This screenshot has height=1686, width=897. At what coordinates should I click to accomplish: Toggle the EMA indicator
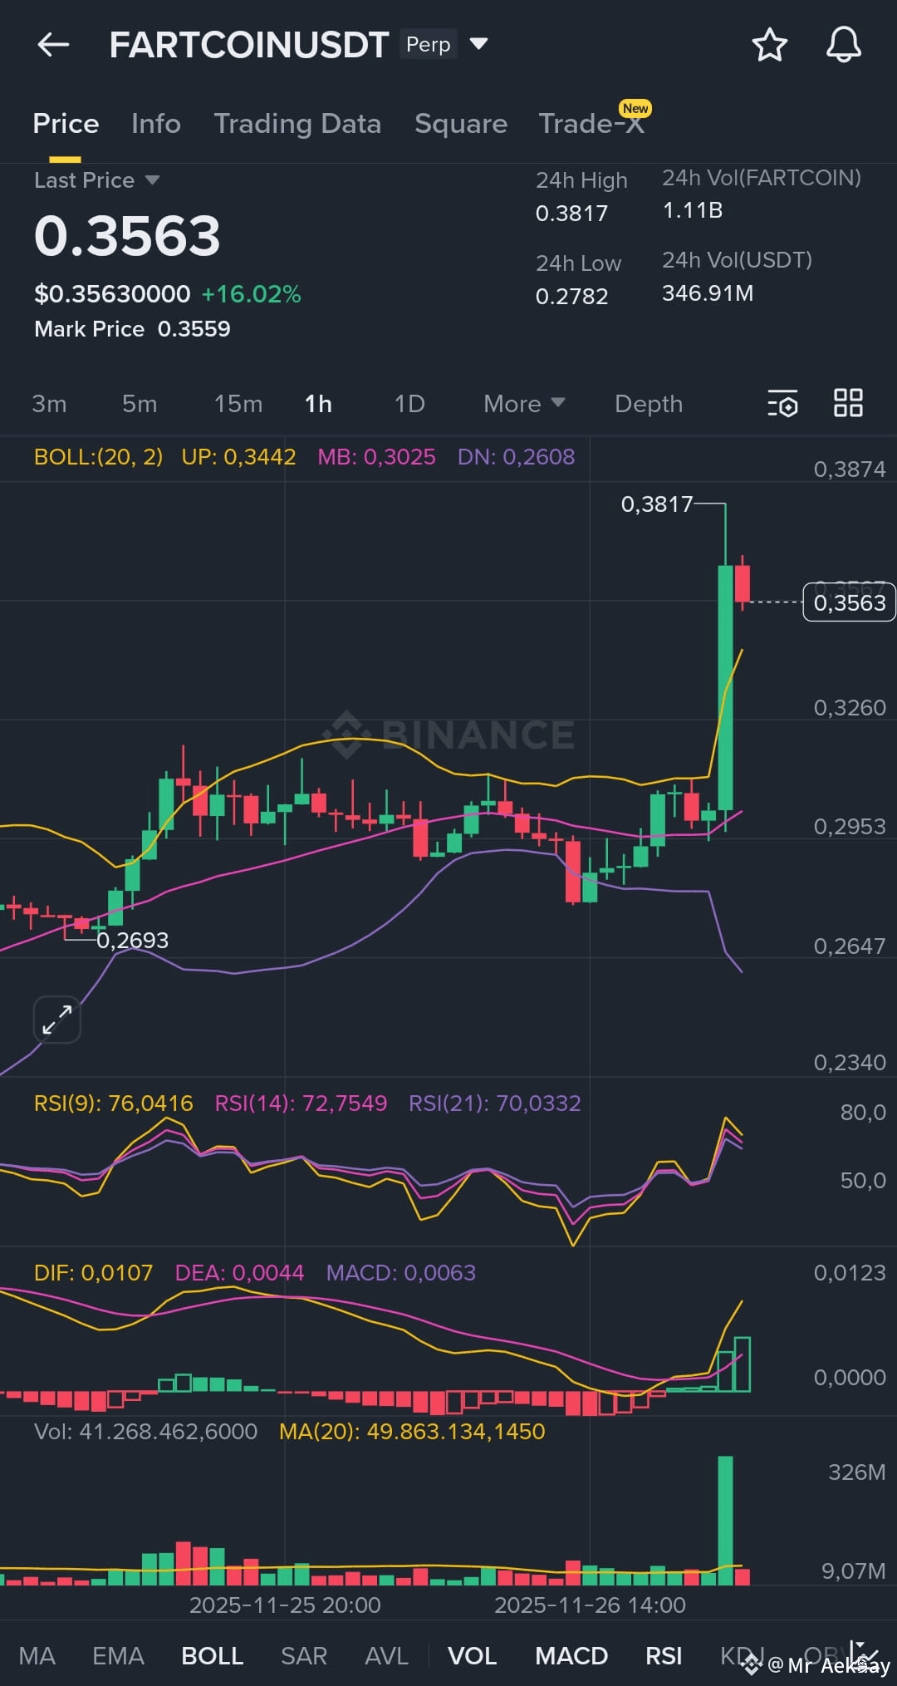(118, 1656)
